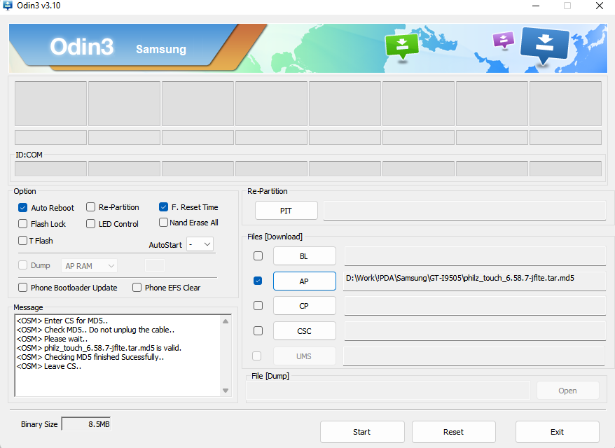Open the AutoStart dropdown
This screenshot has height=448, width=615.
200,244
